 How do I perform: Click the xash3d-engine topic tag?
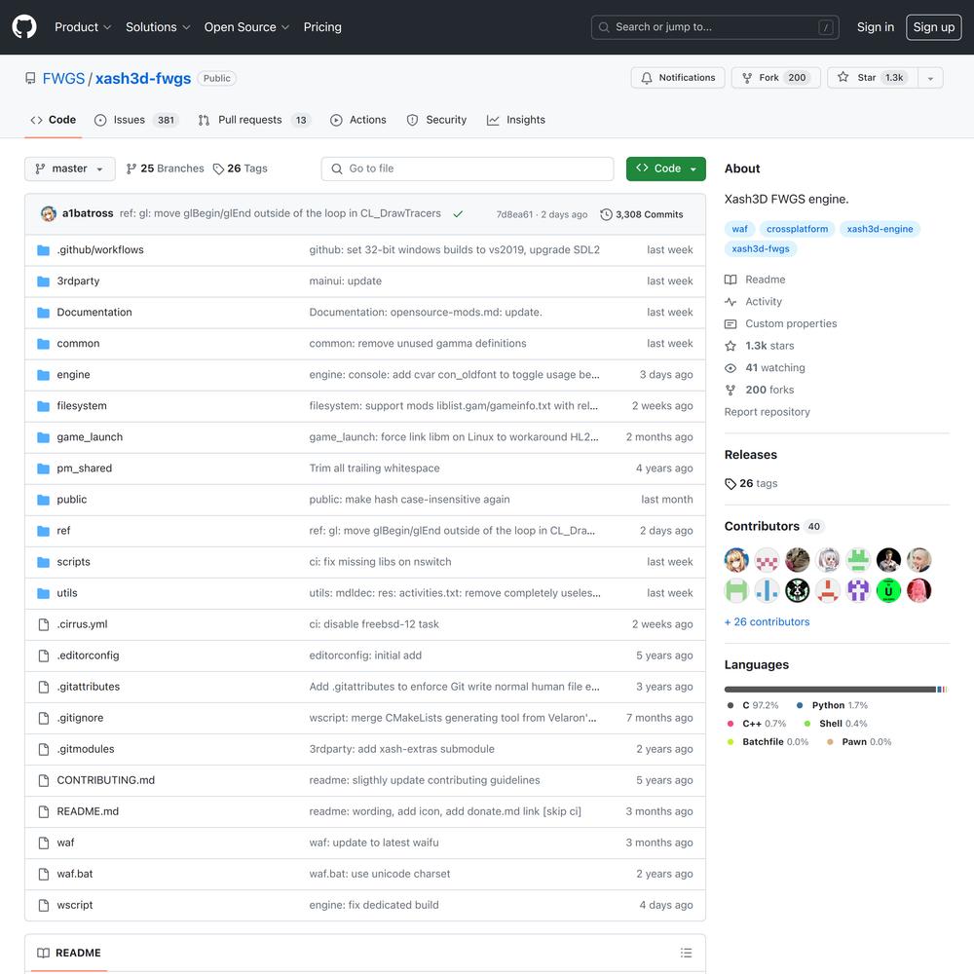880,229
